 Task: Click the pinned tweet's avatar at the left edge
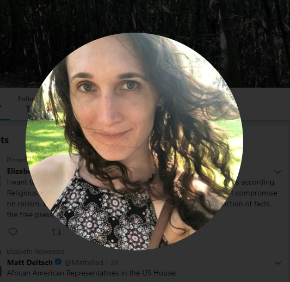[1, 180]
